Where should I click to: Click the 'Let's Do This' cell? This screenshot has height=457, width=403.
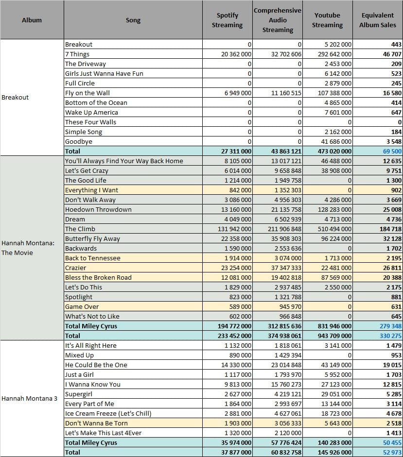click(133, 287)
